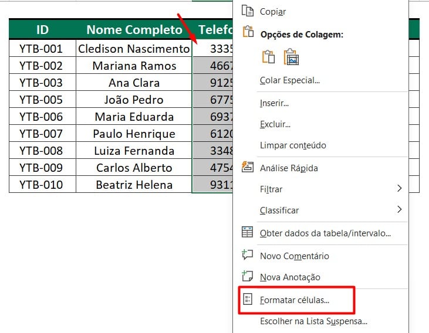Click the Novo Comentário speech bubble icon
This screenshot has height=333, width=429.
coord(248,254)
